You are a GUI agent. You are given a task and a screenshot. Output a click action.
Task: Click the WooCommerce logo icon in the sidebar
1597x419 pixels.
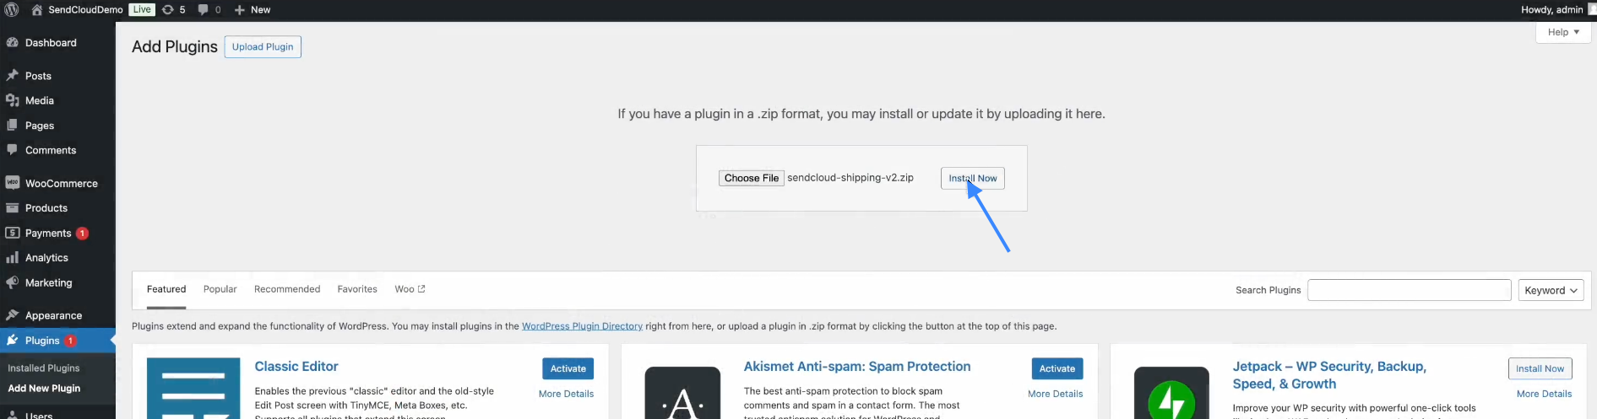[13, 183]
